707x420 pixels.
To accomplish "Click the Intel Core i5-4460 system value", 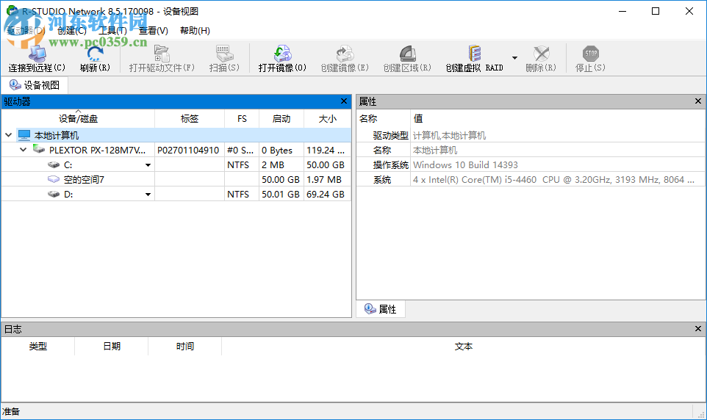I will coord(553,180).
